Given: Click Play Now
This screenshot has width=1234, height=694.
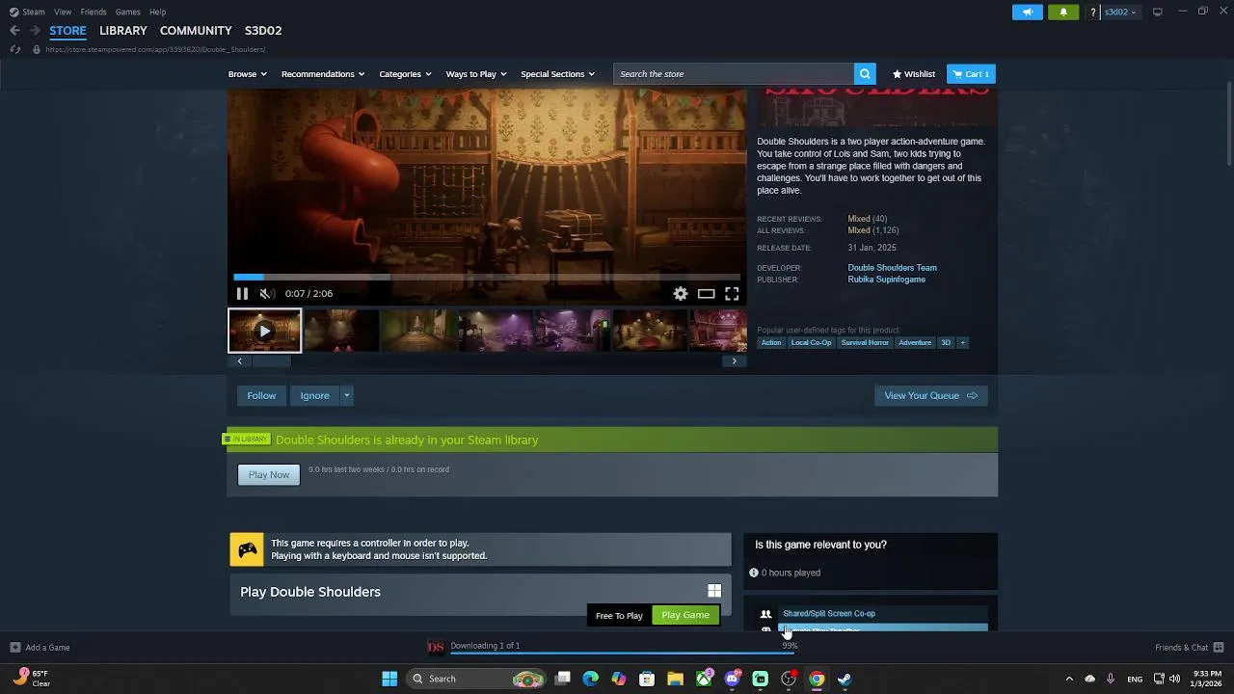Looking at the screenshot, I should tap(269, 474).
